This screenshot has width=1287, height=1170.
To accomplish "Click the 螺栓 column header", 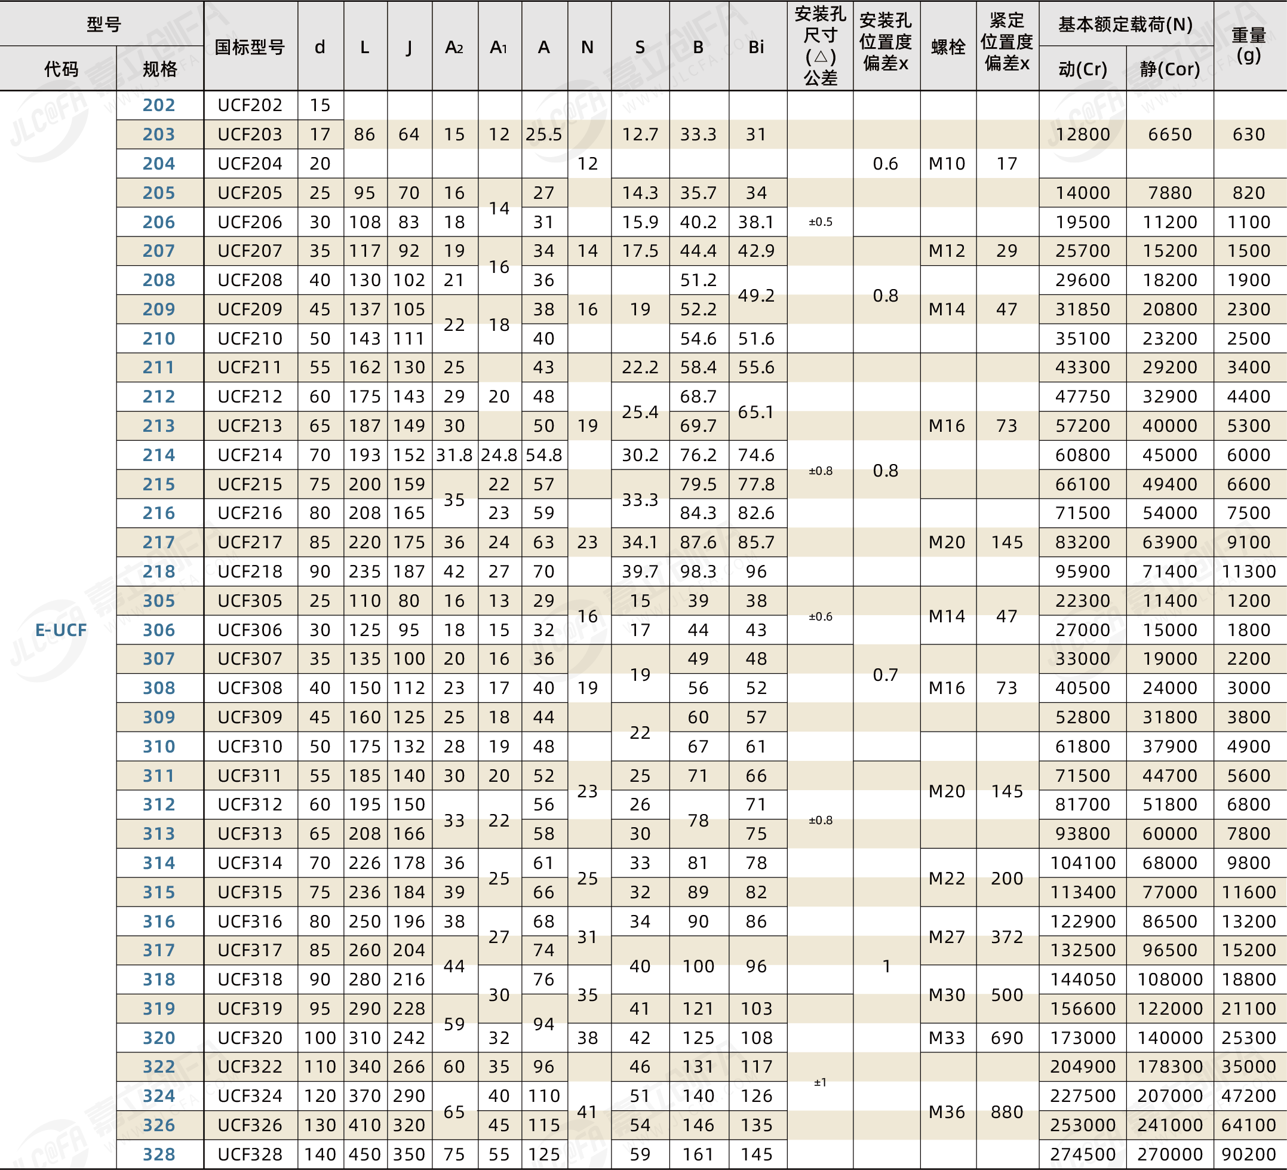I will 948,47.
